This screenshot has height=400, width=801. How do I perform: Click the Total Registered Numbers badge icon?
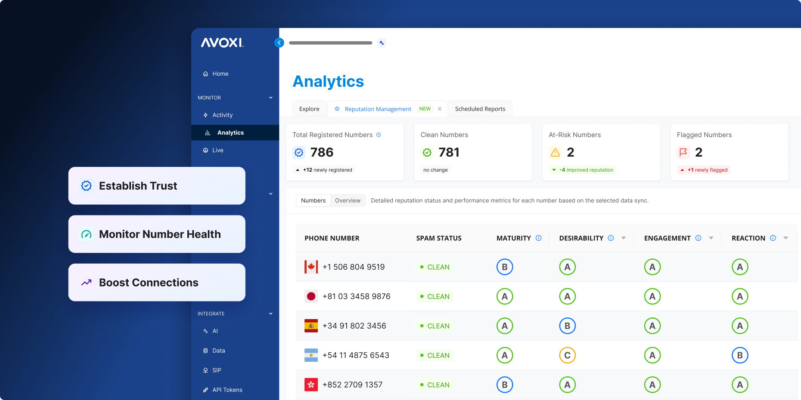299,152
